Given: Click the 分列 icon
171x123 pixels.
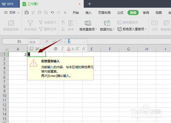Looking at the screenshot, I should click(154, 23).
